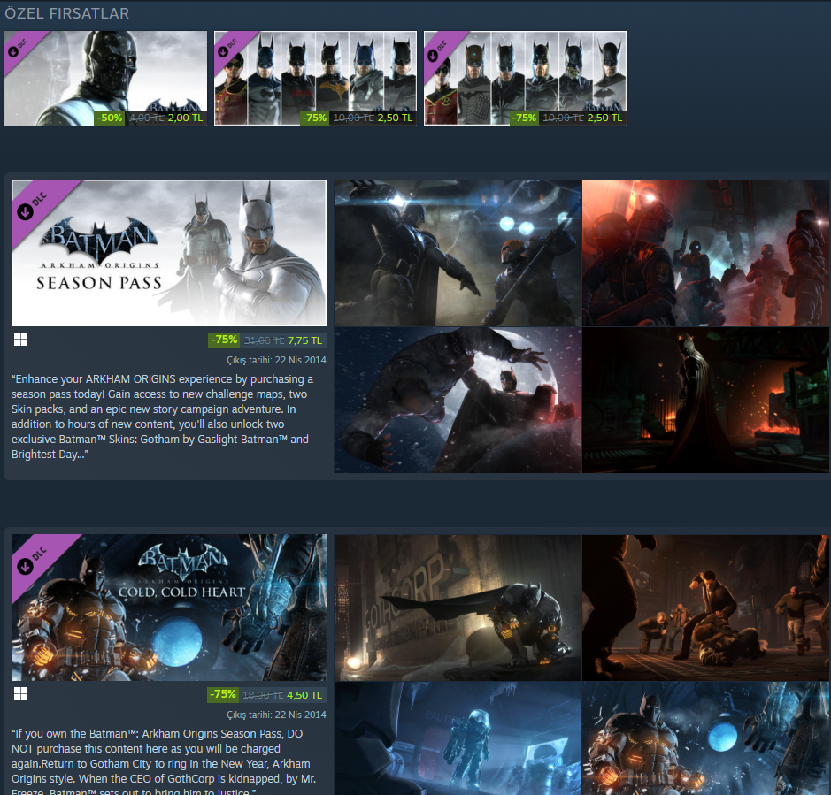Click Windows platform icon under Season Pass
The width and height of the screenshot is (831, 795).
20,340
